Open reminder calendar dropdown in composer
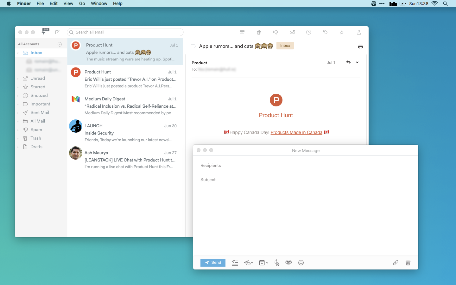456x285 pixels. 263,263
